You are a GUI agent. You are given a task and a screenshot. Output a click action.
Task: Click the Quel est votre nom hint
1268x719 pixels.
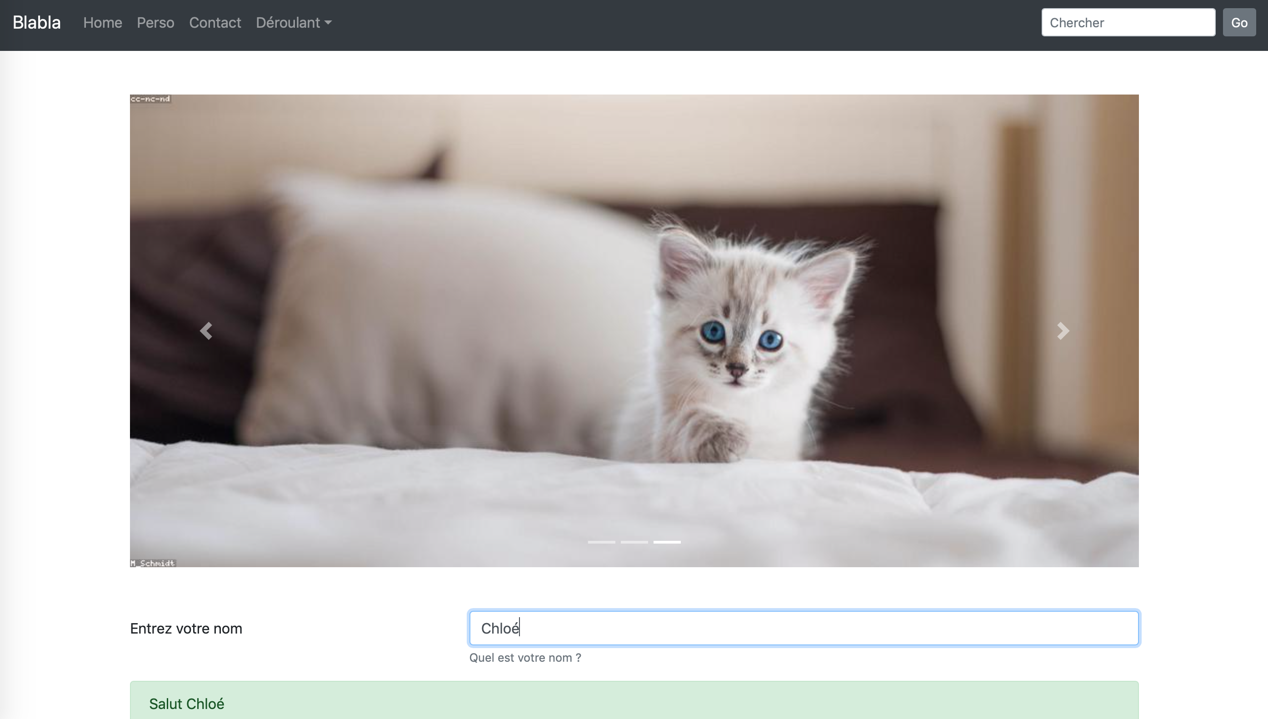pyautogui.click(x=525, y=658)
